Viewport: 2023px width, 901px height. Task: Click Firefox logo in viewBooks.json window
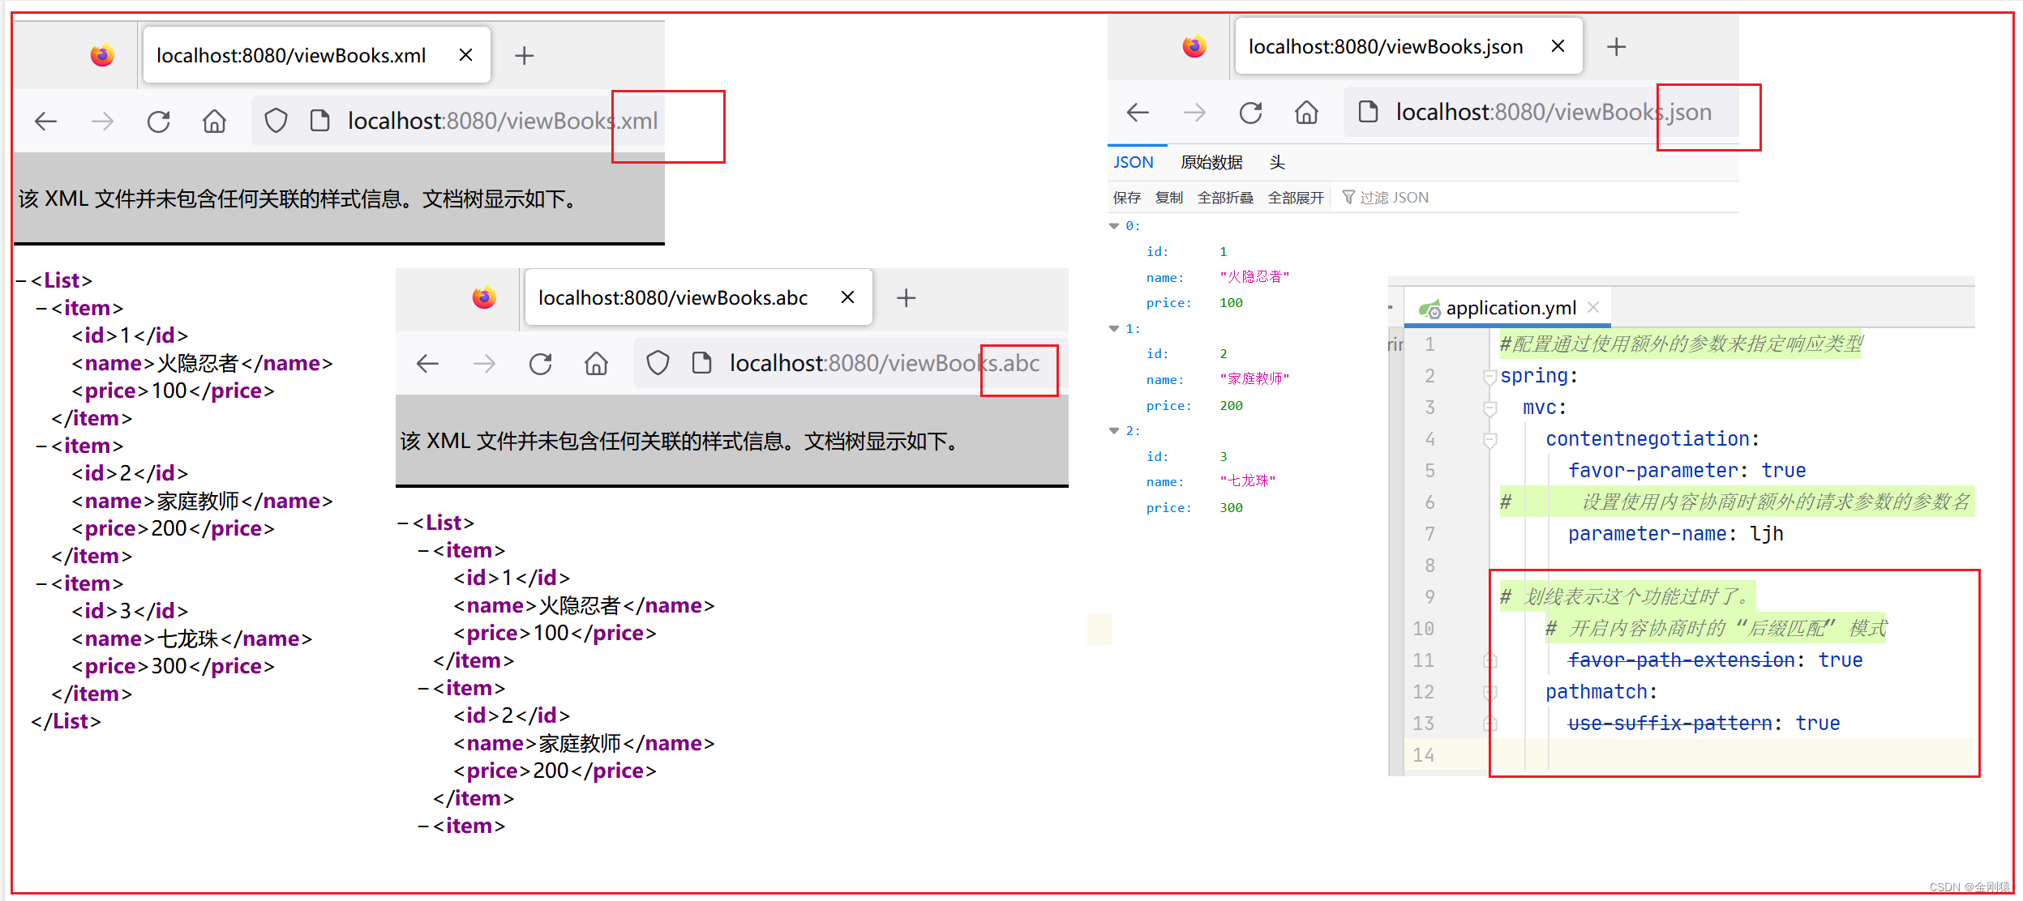[x=1194, y=46]
